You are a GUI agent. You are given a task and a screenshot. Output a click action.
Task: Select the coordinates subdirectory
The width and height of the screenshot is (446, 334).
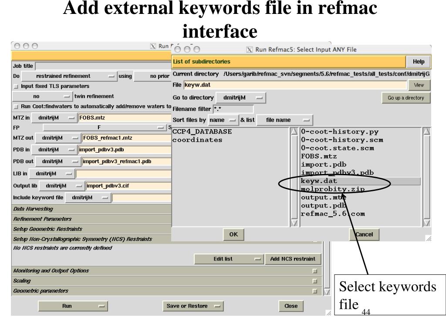(x=197, y=140)
